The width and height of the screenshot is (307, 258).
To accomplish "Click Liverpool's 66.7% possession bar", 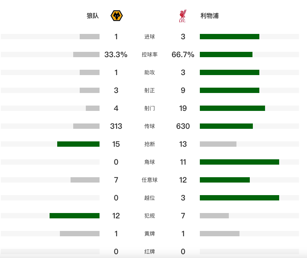I will pyautogui.click(x=226, y=54).
